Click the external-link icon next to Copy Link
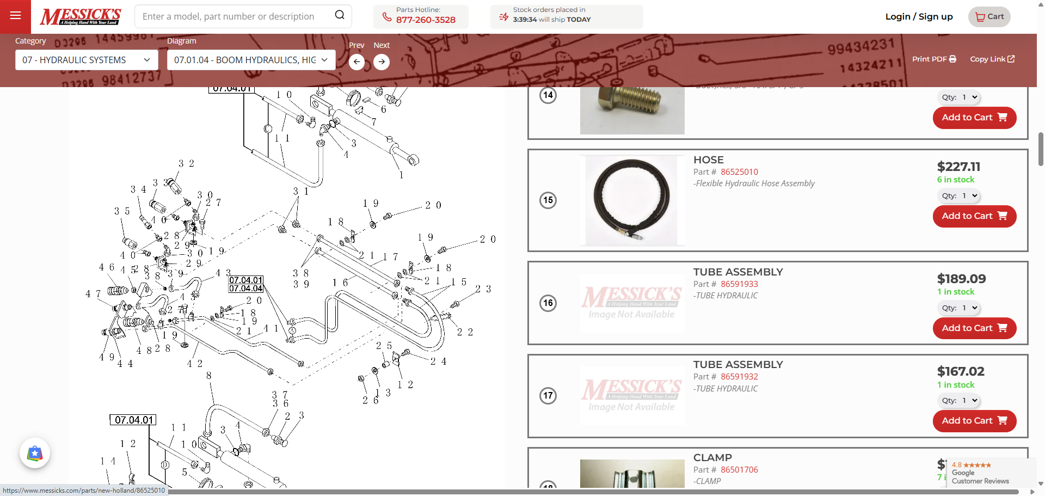1045x496 pixels. tap(1011, 59)
